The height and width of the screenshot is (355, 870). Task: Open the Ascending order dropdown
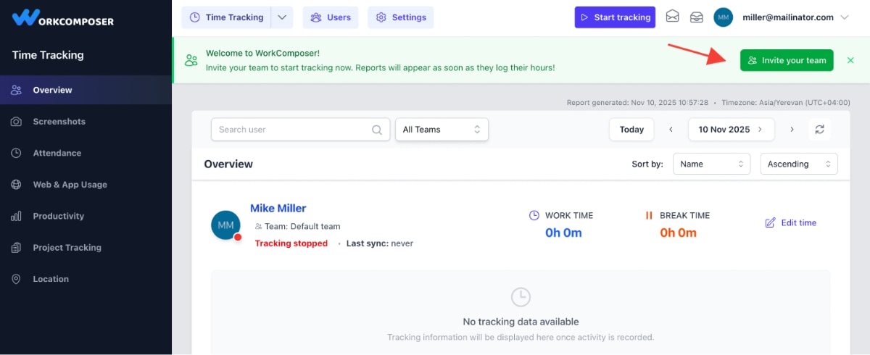click(798, 164)
